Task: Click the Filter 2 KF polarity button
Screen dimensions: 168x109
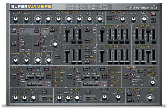Action: (x=87, y=62)
